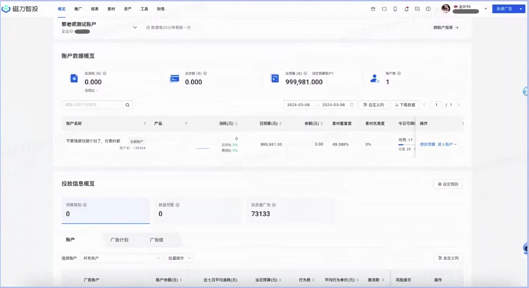Open the 广告计划 tab
The image size is (529, 288).
(120, 240)
